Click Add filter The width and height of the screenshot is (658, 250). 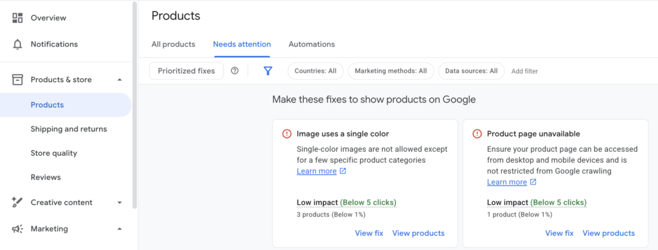click(524, 71)
